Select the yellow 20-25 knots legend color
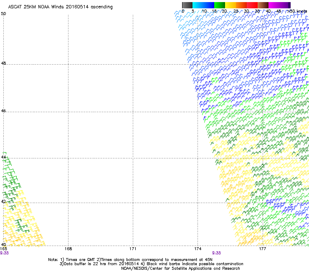This screenshot has width=309, height=271. (230, 5)
